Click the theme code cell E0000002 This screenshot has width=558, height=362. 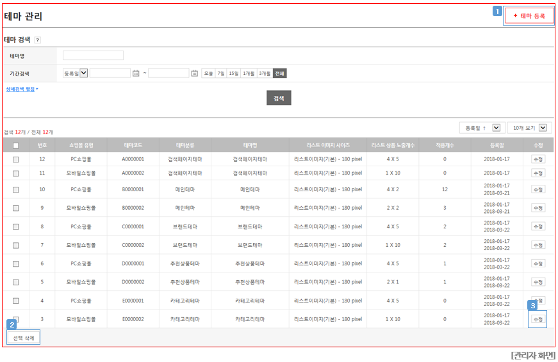pos(133,319)
